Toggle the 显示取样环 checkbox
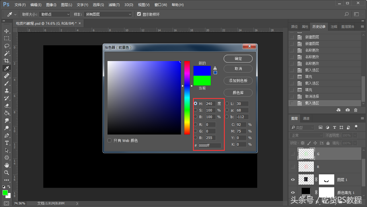 tap(139, 14)
